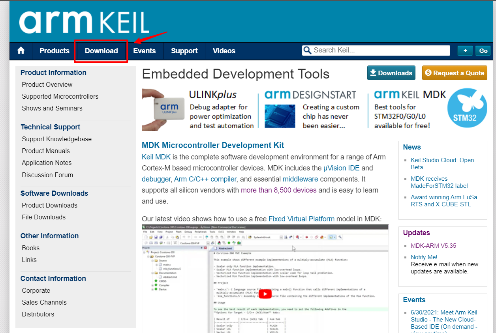
Task: Open the 6/30/2021 Meet Arm Keil Studio event
Action: click(444, 323)
